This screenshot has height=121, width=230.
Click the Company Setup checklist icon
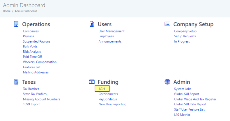click(167, 24)
